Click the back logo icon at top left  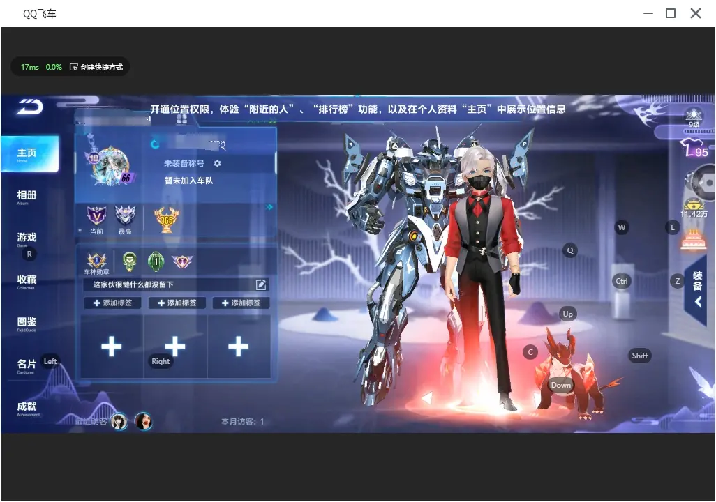pos(30,107)
